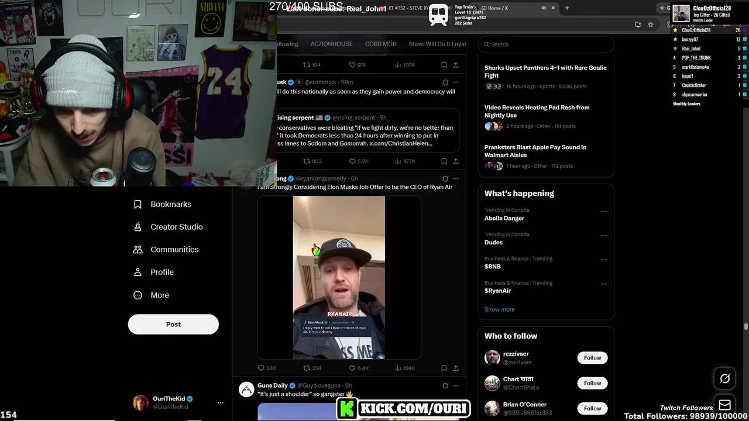Screen dimensions: 749x421
Task: Open the Profile page link
Action: click(154, 272)
